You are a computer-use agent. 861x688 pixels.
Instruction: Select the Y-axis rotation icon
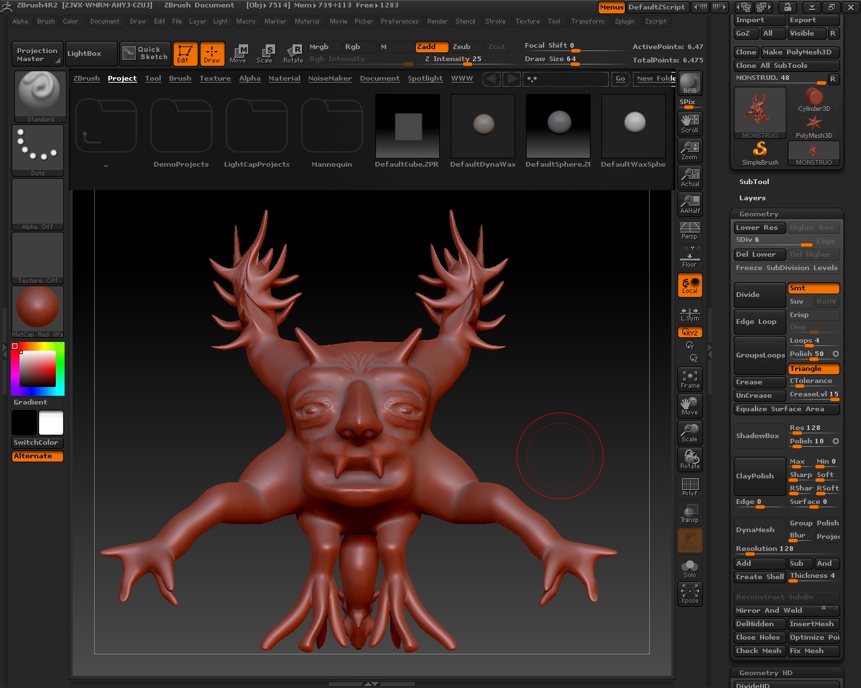tap(689, 345)
